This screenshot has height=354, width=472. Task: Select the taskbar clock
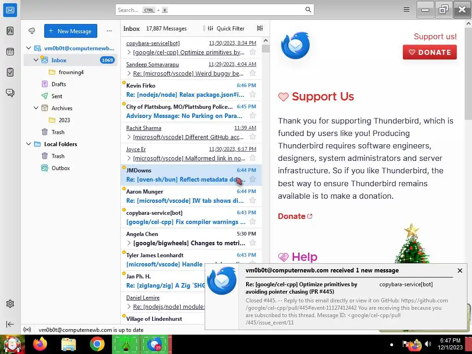point(450,344)
